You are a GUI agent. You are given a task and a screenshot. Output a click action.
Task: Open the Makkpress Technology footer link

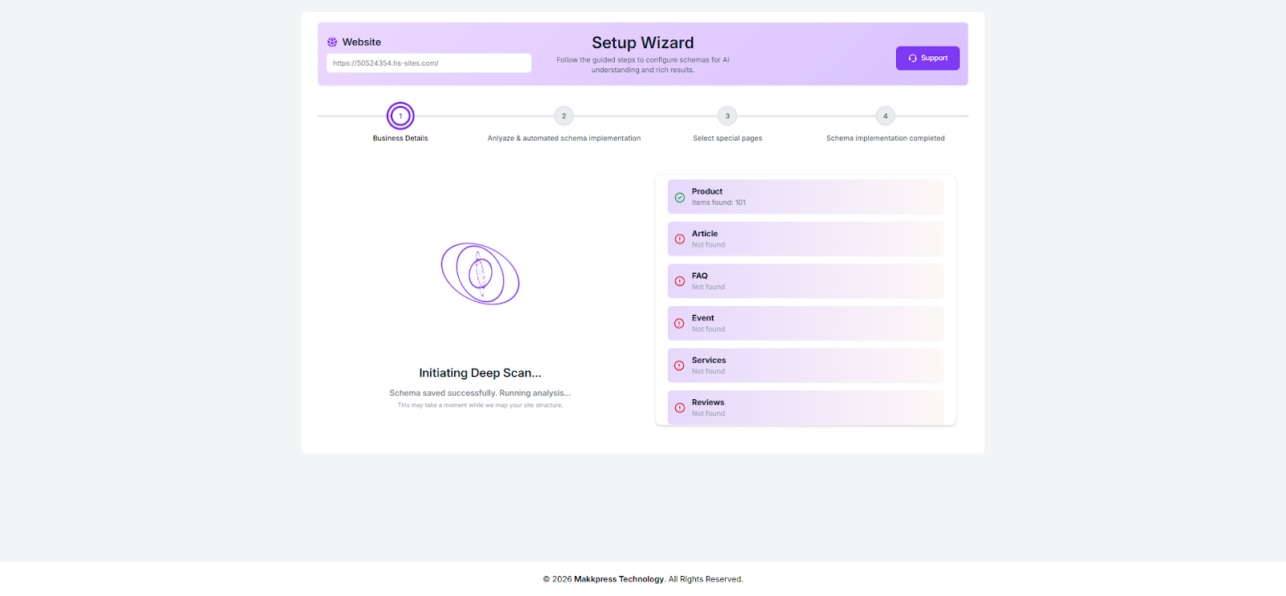(619, 579)
